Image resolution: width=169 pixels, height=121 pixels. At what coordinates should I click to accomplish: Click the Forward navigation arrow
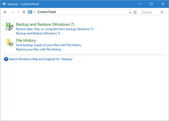[x=13, y=12]
